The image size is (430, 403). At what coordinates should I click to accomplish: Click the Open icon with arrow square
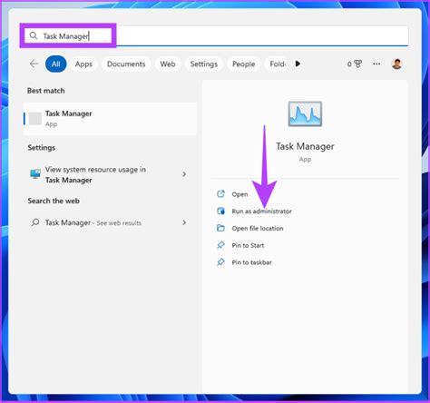220,193
